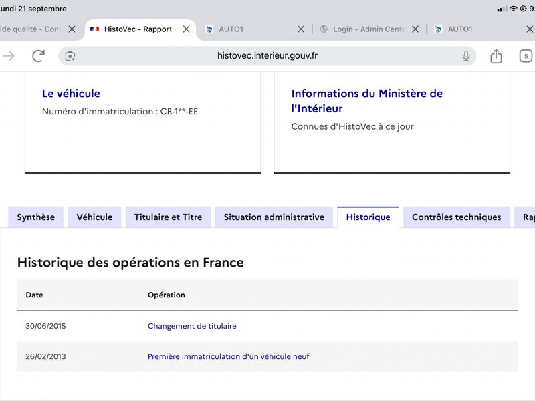Tap the microphone icon in address bar
Viewport: 535px width, 401px height.
[x=465, y=56]
